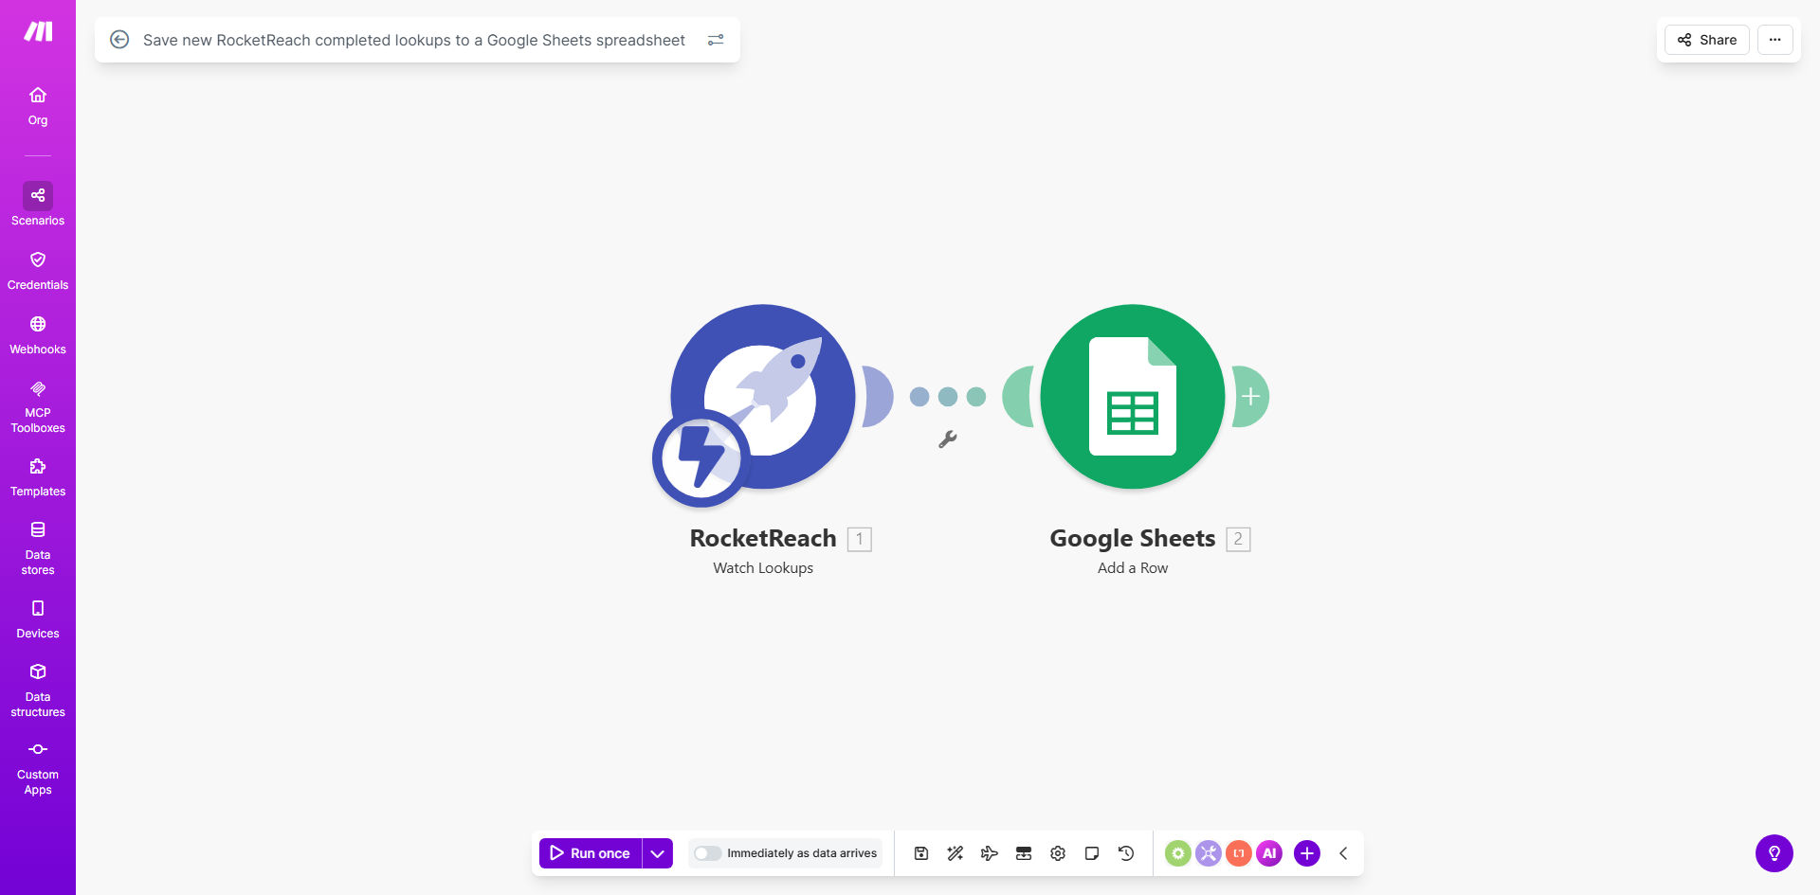Screen dimensions: 1820x895
Task: Toggle the Immediately as data arrives switch
Action: tap(707, 853)
